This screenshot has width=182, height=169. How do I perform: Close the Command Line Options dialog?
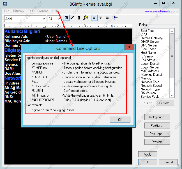click(129, 47)
